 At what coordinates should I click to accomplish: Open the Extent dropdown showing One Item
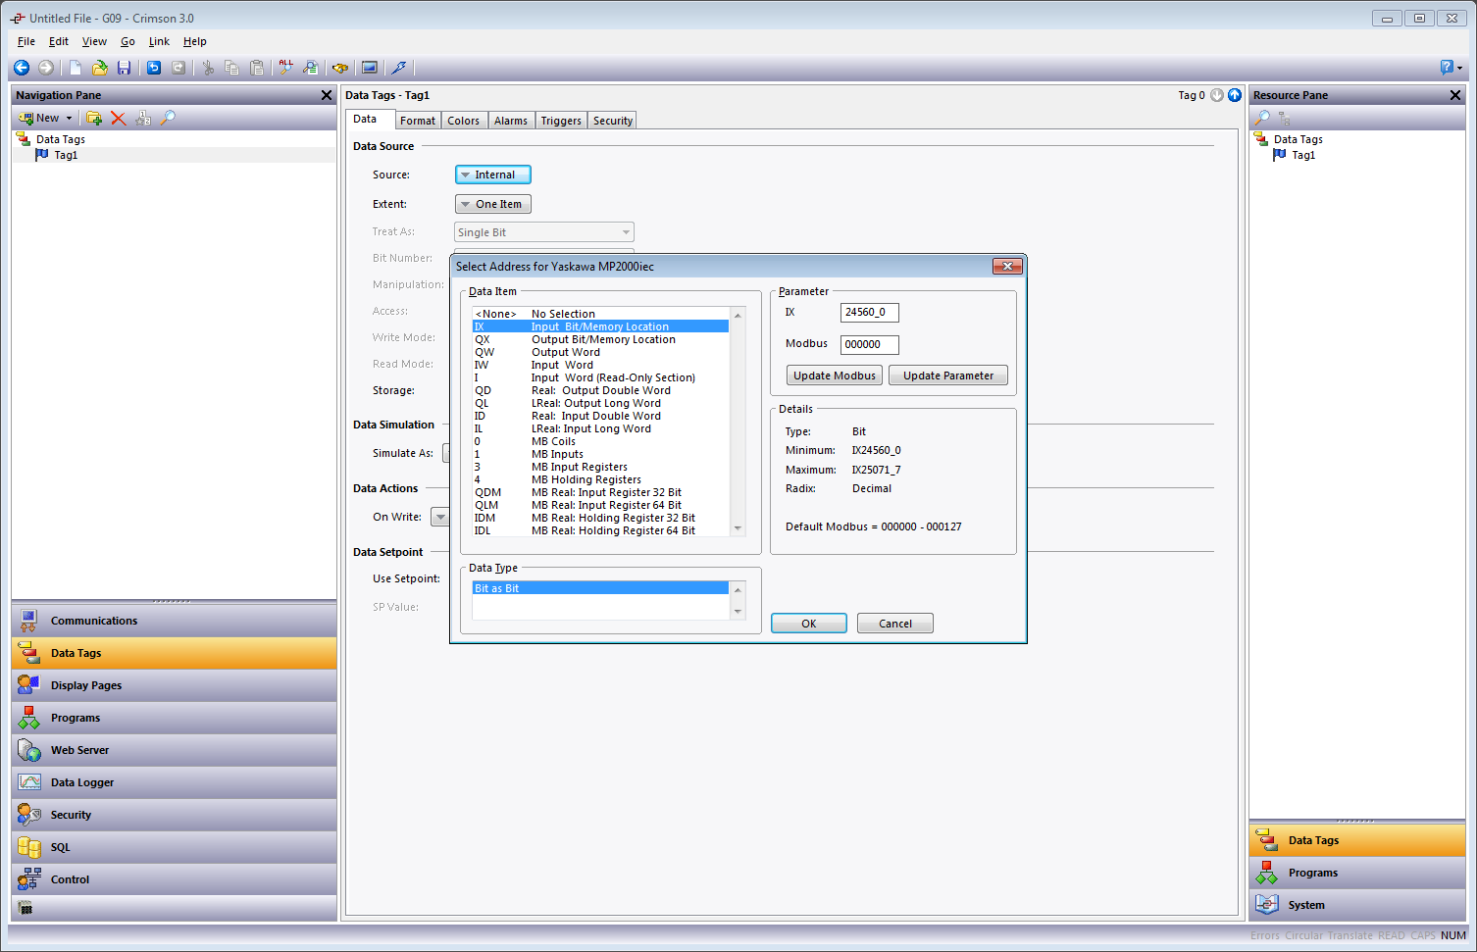[x=493, y=204]
